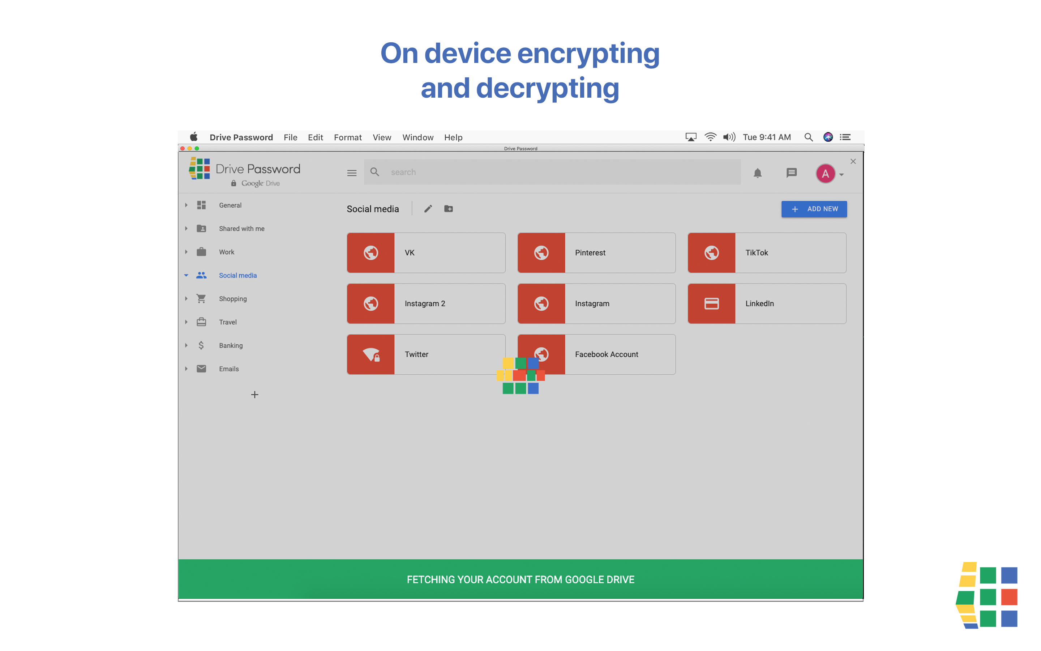Viewport: 1041px width, 651px height.
Task: Click the Shopping cart icon
Action: pyautogui.click(x=201, y=298)
